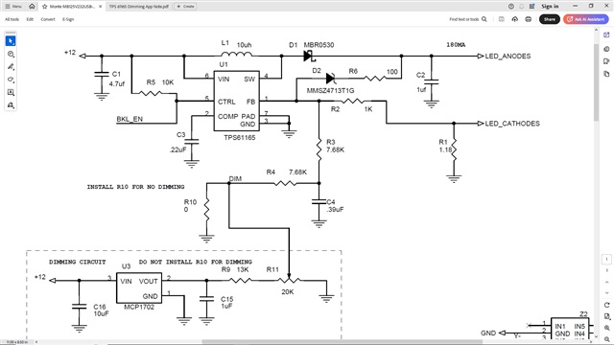This screenshot has width=614, height=345.
Task: Print the document
Action: coord(529,19)
